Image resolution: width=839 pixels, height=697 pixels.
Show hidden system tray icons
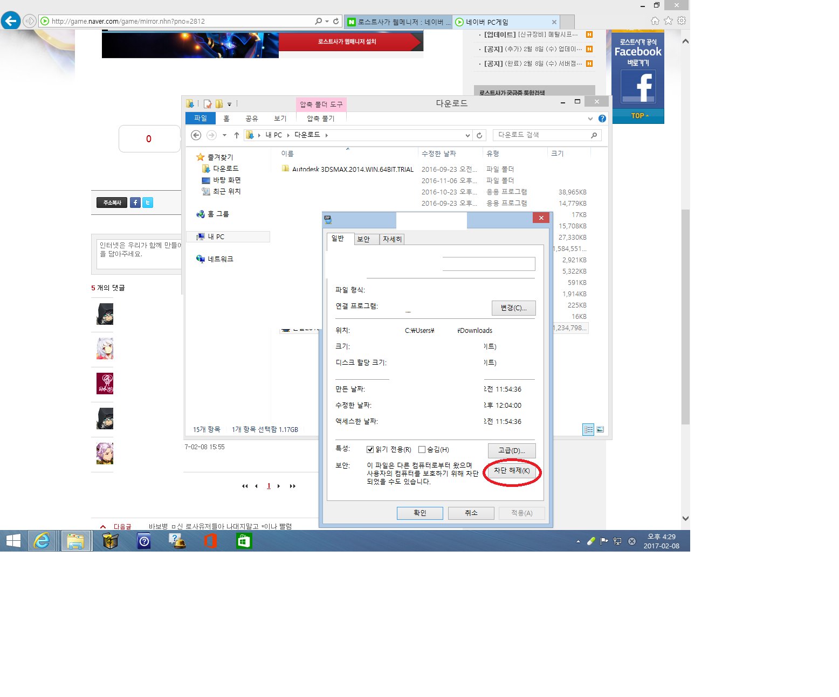578,541
